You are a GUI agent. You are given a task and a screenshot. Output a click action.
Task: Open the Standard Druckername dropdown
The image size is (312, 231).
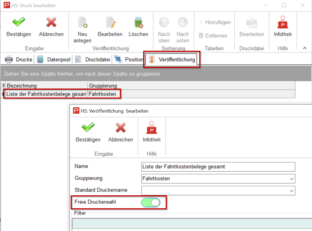click(x=292, y=191)
